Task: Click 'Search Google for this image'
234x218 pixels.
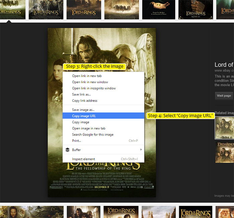Action: 93,134
